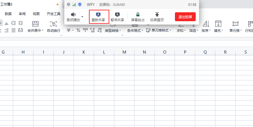Expand the currency symbol dropdown arrow
Viewport: 253px width, 127px height.
tap(73, 30)
